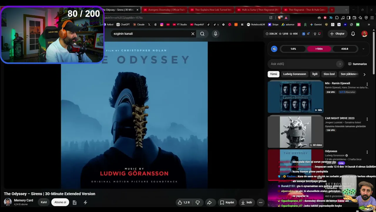Select the Ludwig Goransson filter chip
Viewport: 376px width, 212px height.
click(x=295, y=74)
